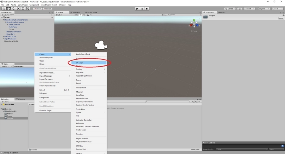The image size is (285, 154).
Task: Collapse MixedRealityCameraParent in Hierarchy
Action: (x=3, y=20)
